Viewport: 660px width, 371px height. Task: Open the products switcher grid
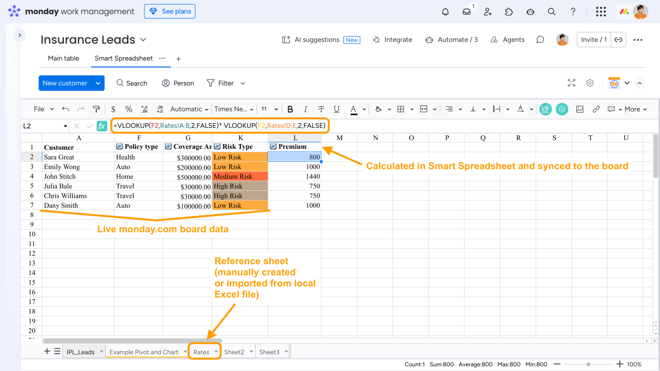pos(601,12)
